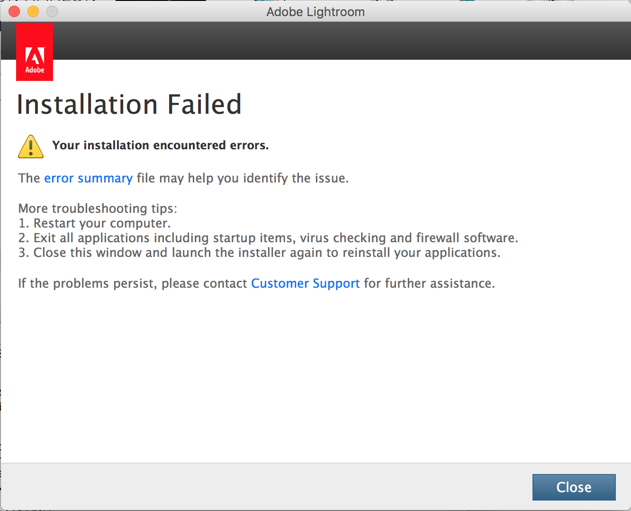Click the yellow warning triangle icon
This screenshot has height=511, width=631.
31,146
